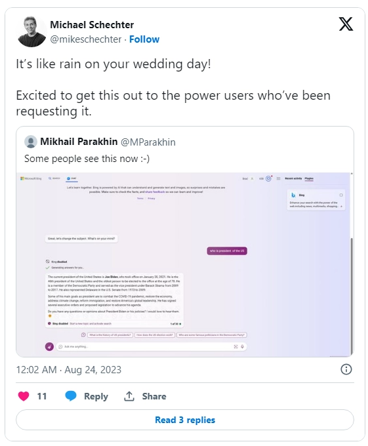Click the Bing rewards badge icon
368x446 pixels.
268,178
